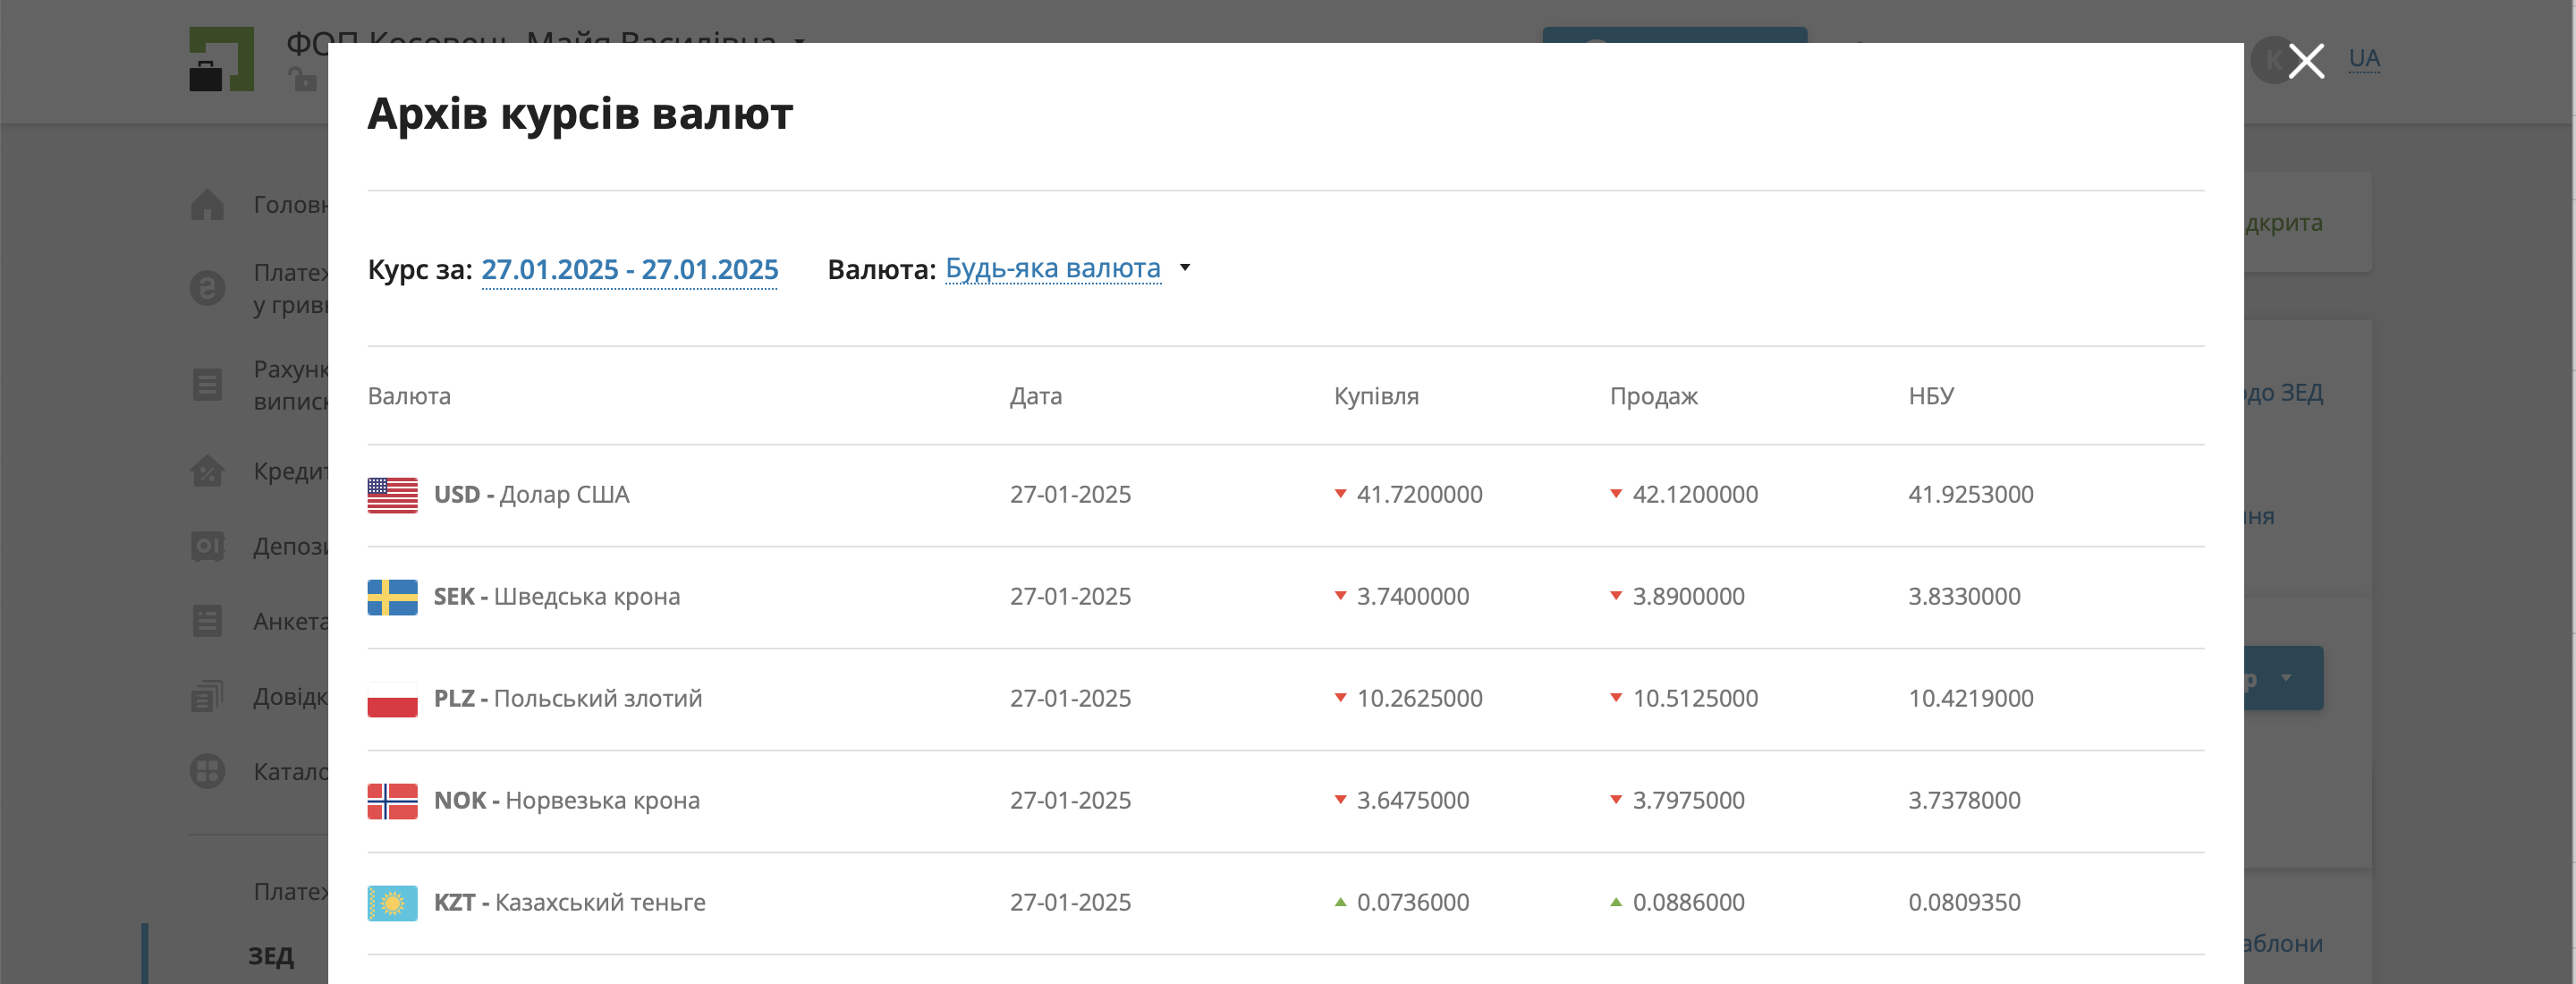Click the USA flag icon
The width and height of the screenshot is (2576, 984).
click(392, 495)
